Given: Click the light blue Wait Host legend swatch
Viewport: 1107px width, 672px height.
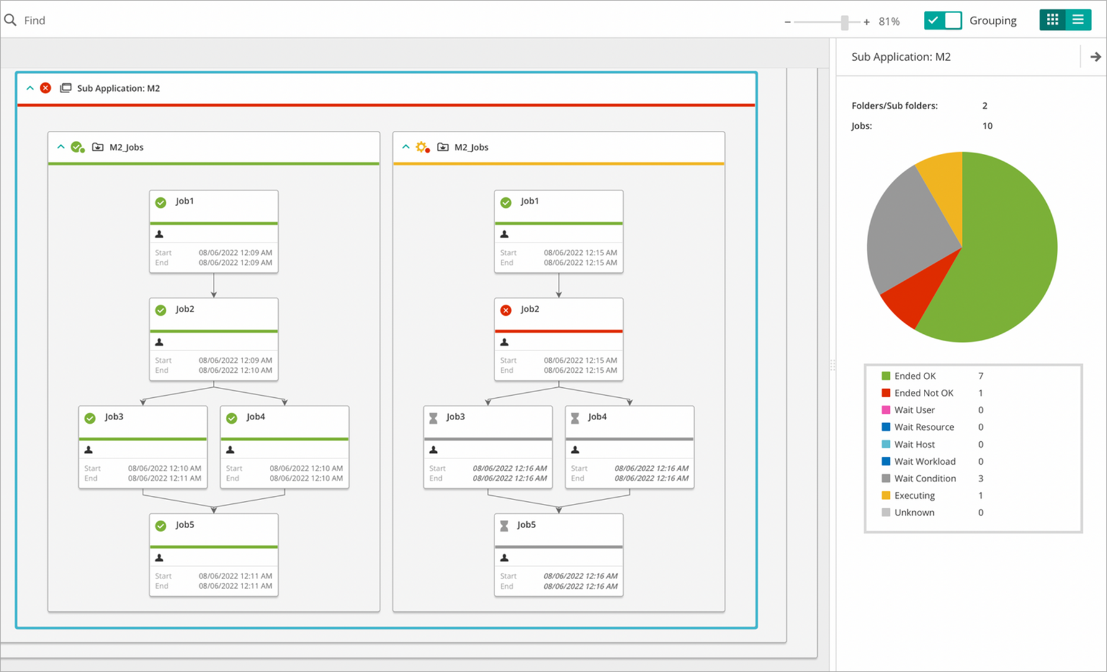Looking at the screenshot, I should [886, 444].
